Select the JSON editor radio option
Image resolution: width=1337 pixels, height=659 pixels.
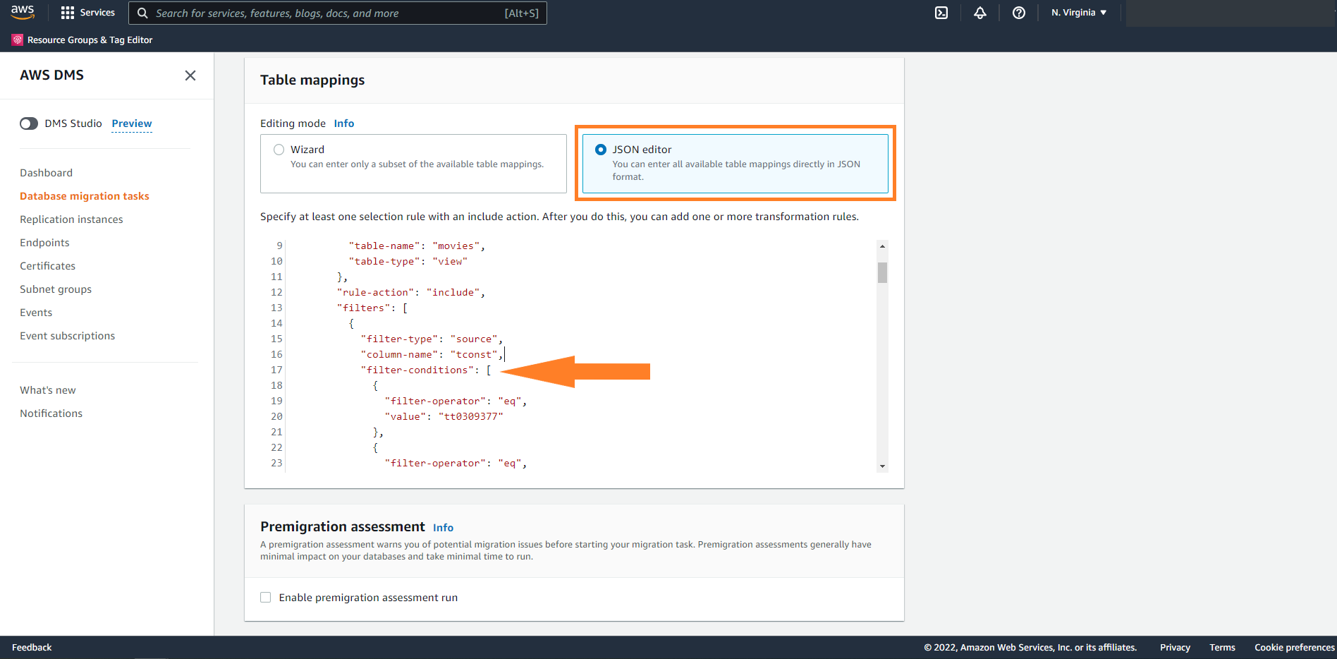point(601,150)
